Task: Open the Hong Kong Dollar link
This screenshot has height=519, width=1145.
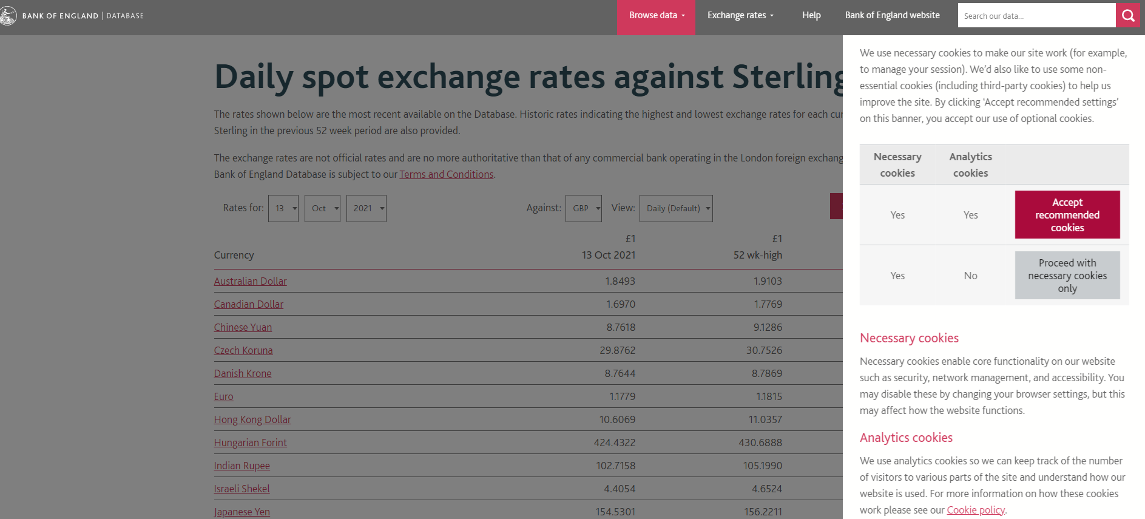Action: pyautogui.click(x=252, y=419)
